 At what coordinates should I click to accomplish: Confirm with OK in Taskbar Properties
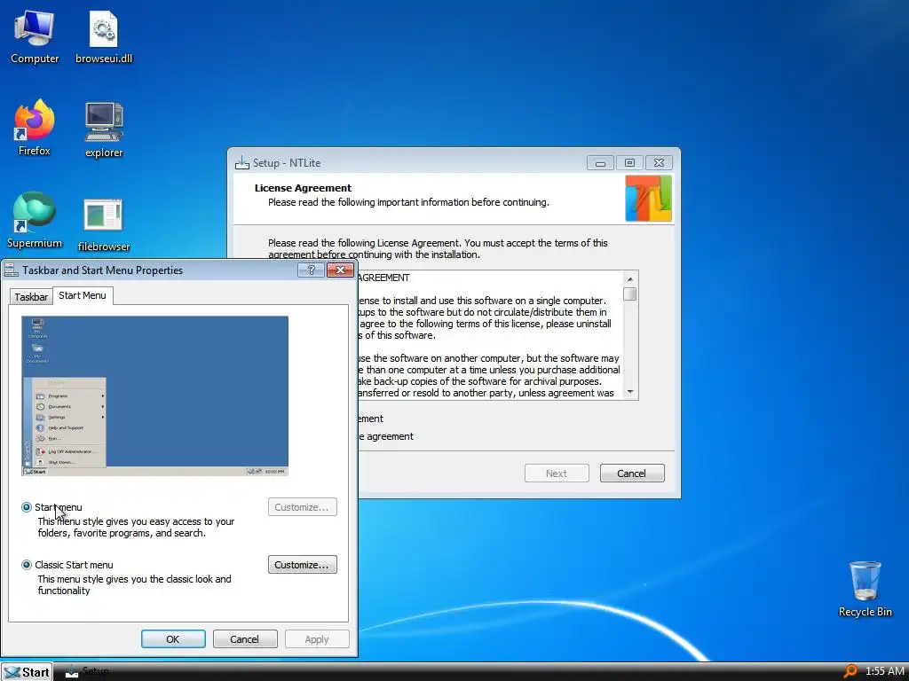(x=173, y=639)
